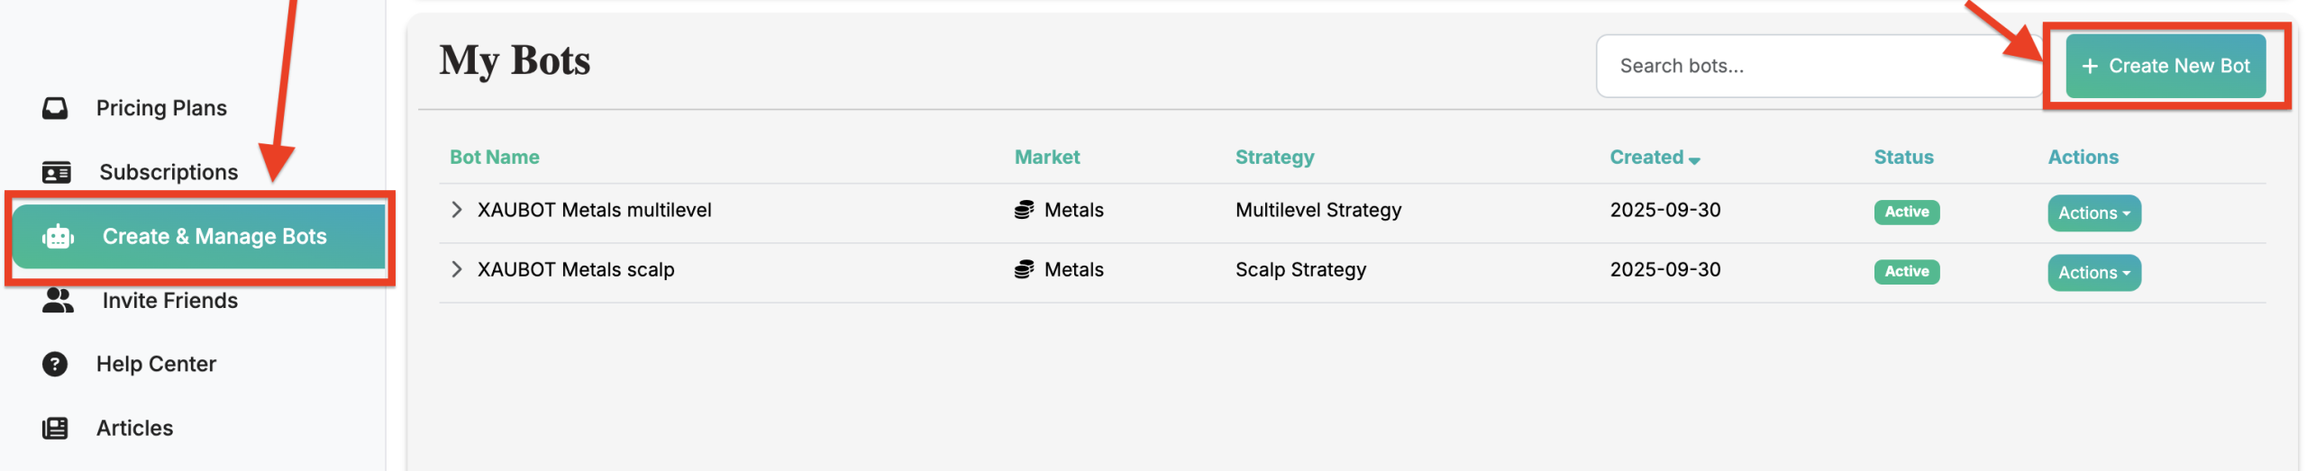This screenshot has width=2307, height=471.
Task: Open Actions dropdown for multilevel bot
Action: click(2093, 213)
